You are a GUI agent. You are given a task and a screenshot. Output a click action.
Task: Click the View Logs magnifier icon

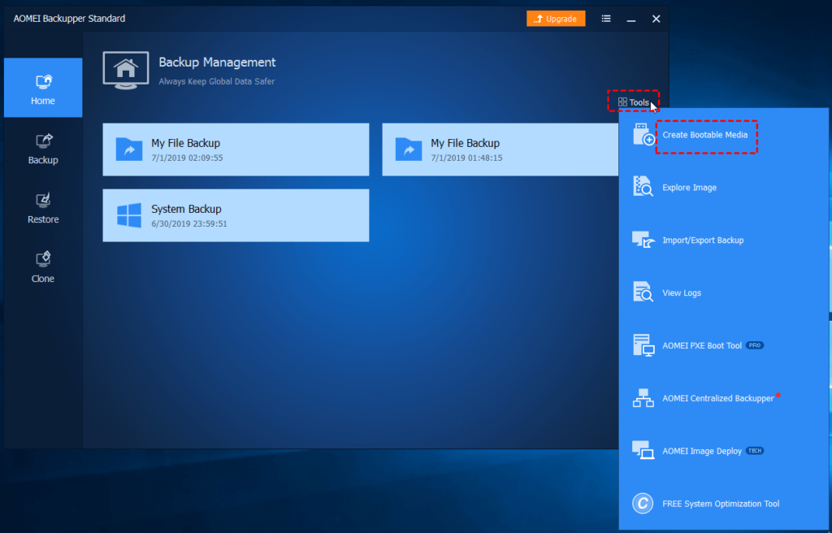643,292
